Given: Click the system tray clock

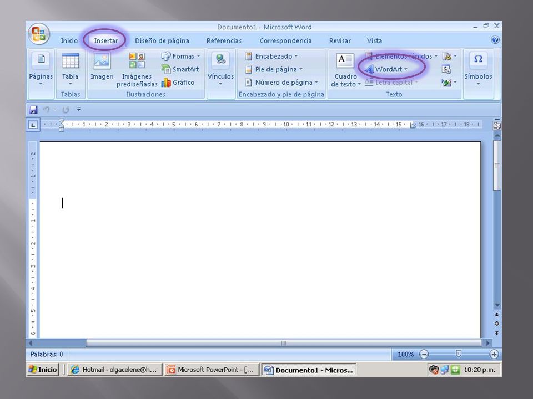Looking at the screenshot, I should pos(480,370).
